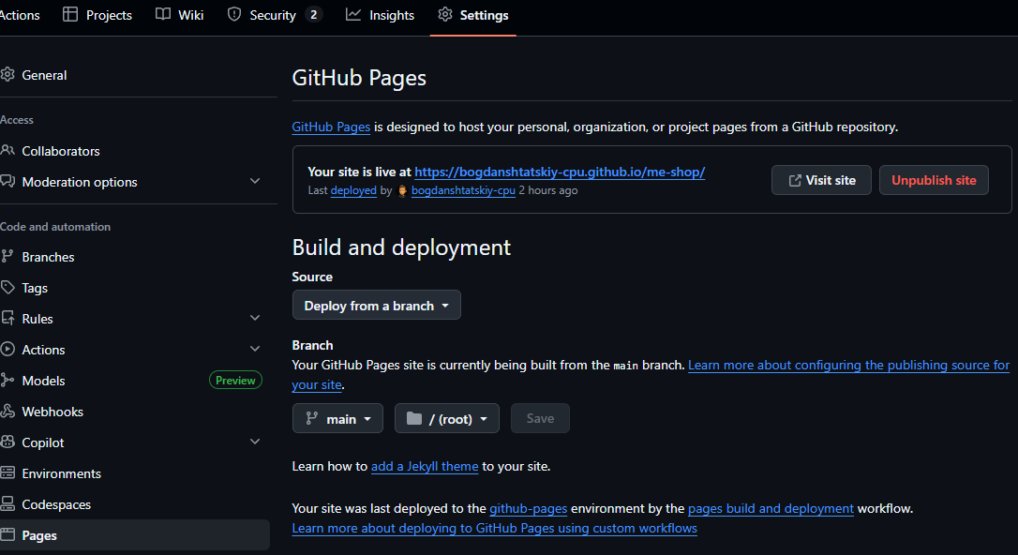Image resolution: width=1018 pixels, height=555 pixels.
Task: Click the Wiki book icon
Action: 163,14
